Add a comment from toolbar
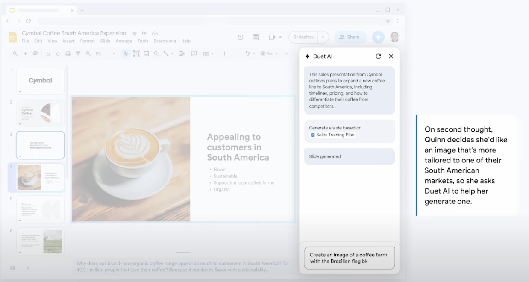Viewport: 529px width, 282px height. (x=194, y=53)
